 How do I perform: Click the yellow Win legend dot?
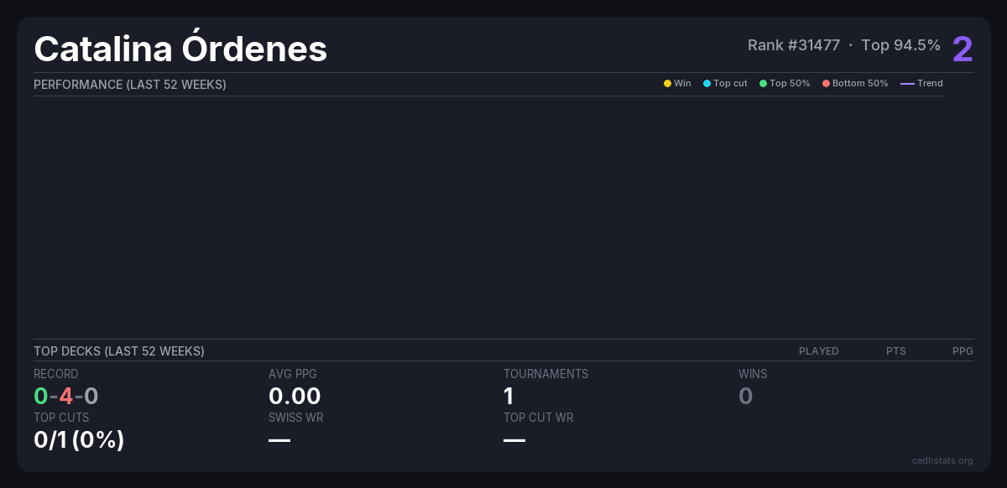coord(667,84)
